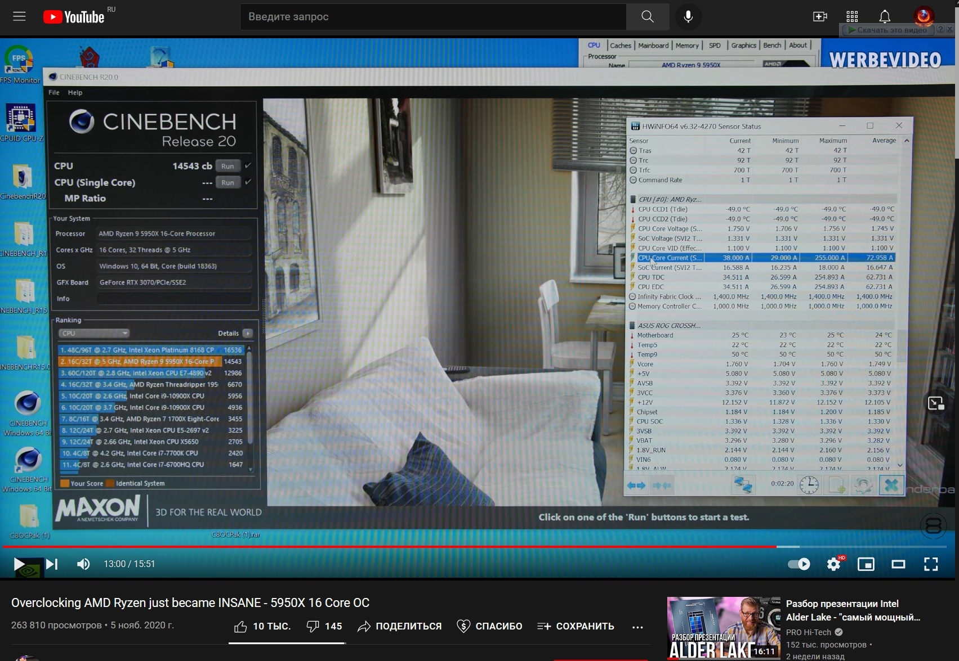The width and height of the screenshot is (959, 661).
Task: Toggle checkbox beside CPU (Single Core) Run
Action: 248,182
